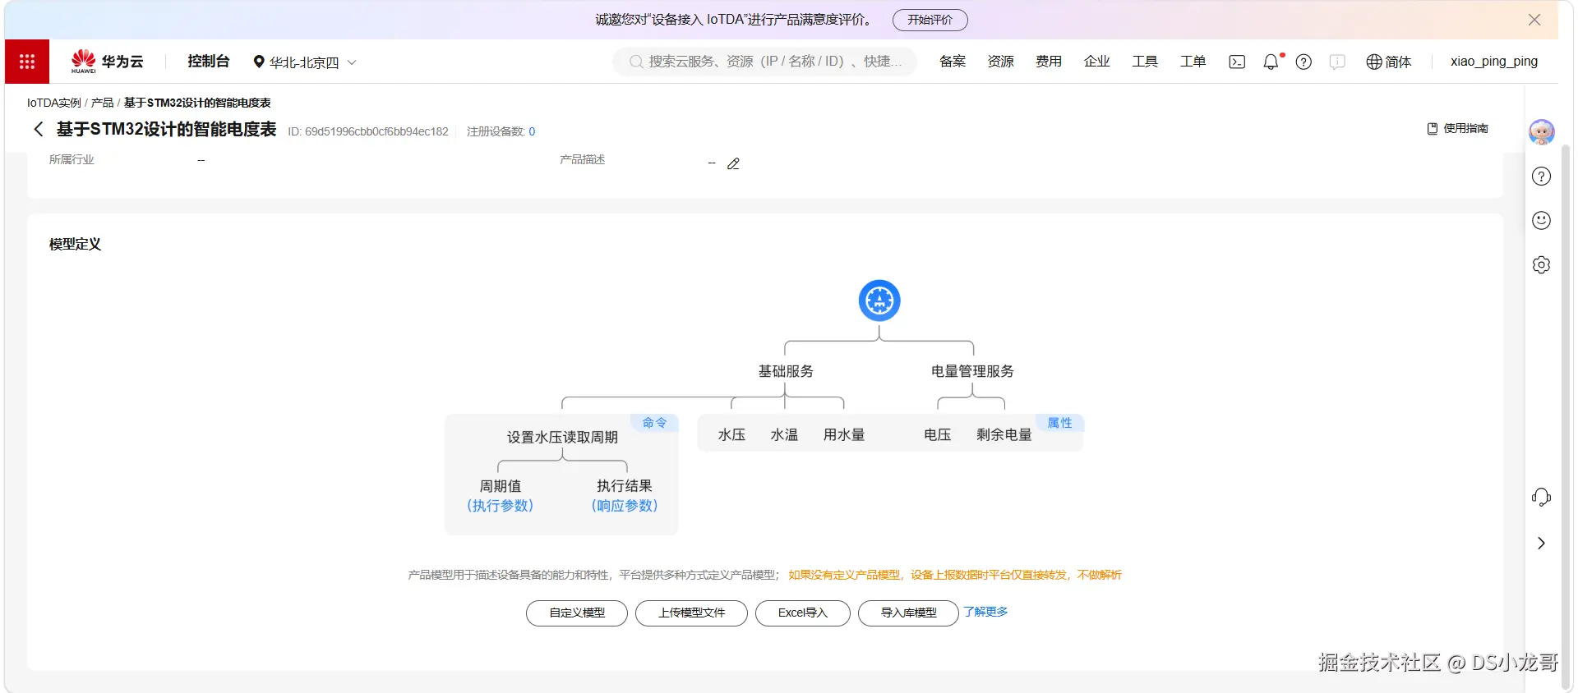Screen dimensions: 1578x693
Task: Open the sidebar settings hexagon icon
Action: click(x=1541, y=264)
